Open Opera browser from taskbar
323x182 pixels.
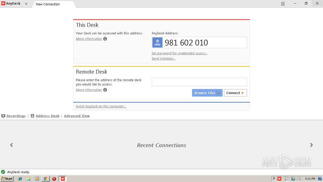(x=54, y=179)
